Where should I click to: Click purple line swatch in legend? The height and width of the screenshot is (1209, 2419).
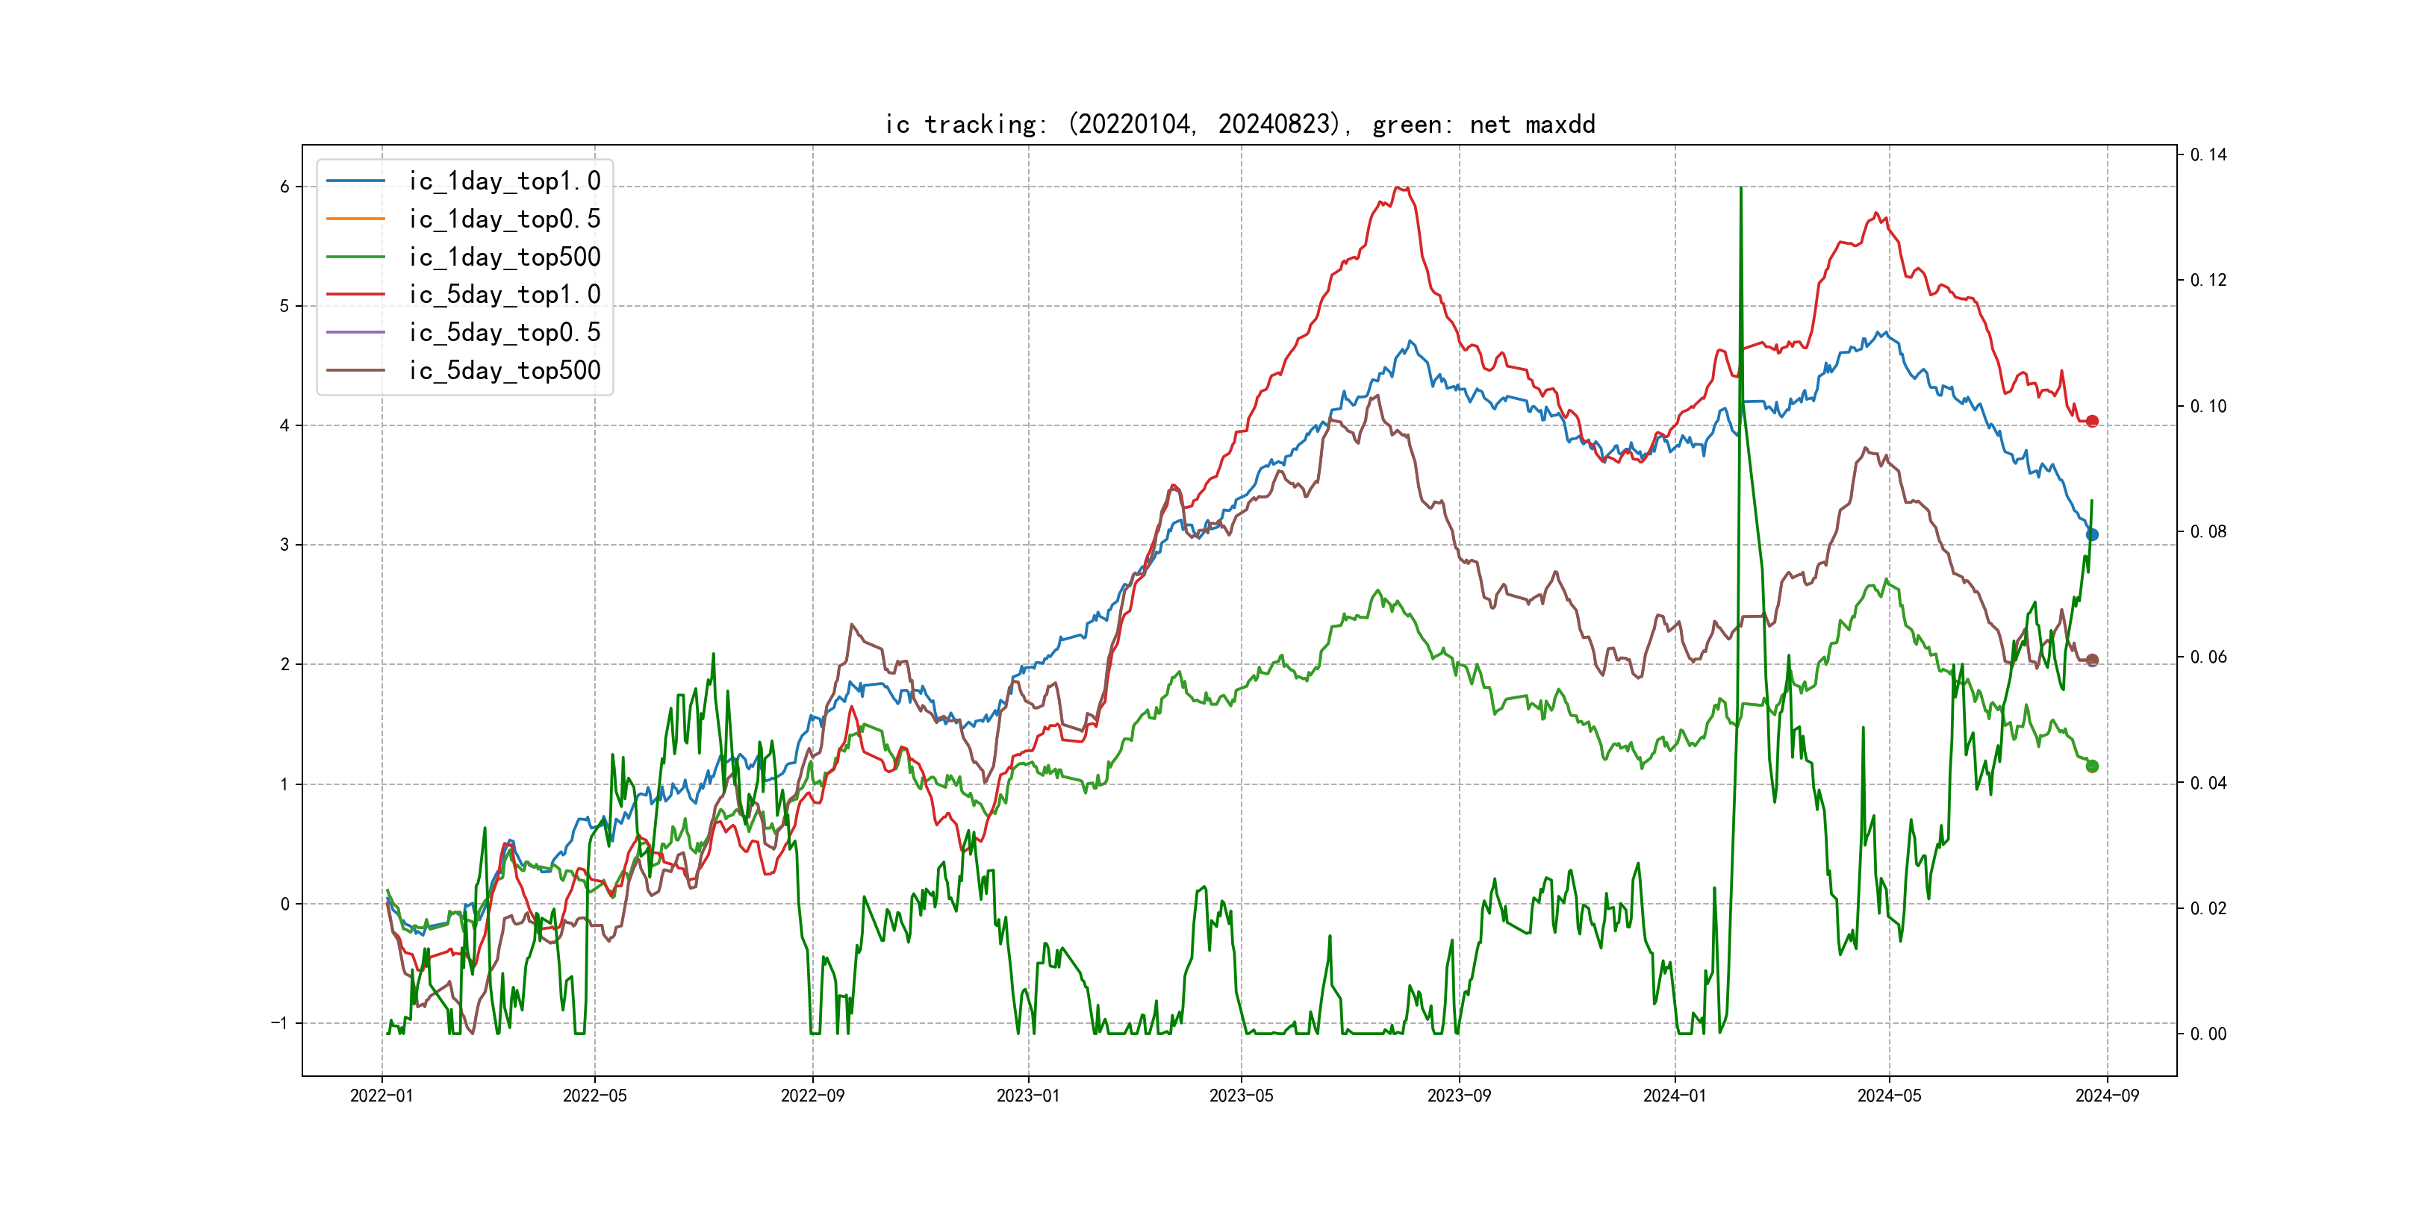(x=355, y=332)
